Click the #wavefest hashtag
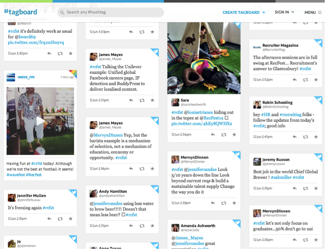Image resolution: width=325 pixels, height=249 pixels. point(16,175)
